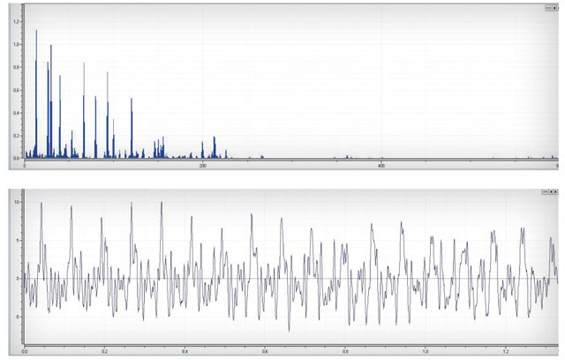Open the spectrum chart's ellipsis options button

(x=548, y=7)
